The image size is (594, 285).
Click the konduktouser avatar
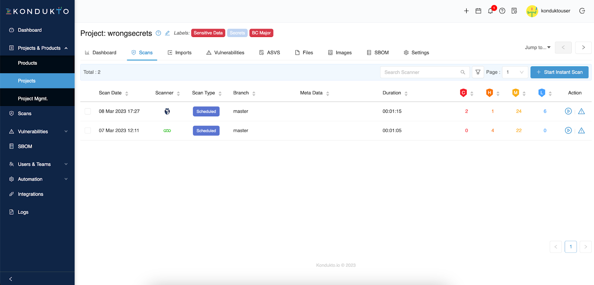pos(532,11)
